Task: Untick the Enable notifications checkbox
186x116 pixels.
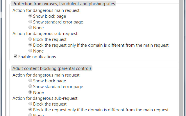Action: [15, 57]
